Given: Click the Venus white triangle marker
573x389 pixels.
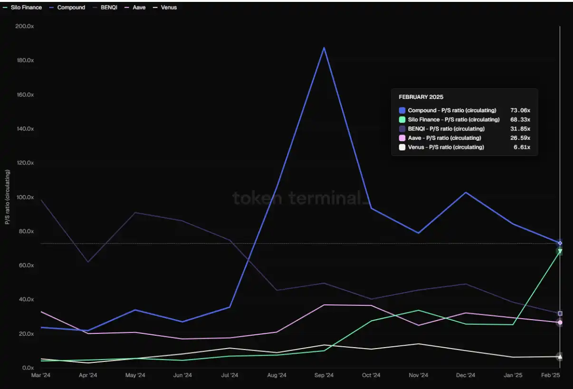Looking at the screenshot, I should (560, 356).
